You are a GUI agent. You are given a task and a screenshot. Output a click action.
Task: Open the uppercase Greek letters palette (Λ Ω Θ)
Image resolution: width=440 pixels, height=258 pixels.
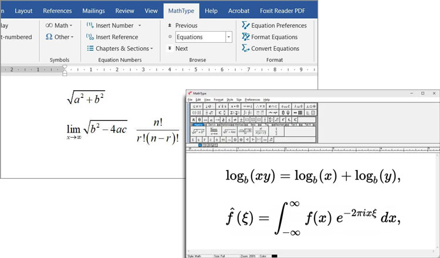click(310, 106)
